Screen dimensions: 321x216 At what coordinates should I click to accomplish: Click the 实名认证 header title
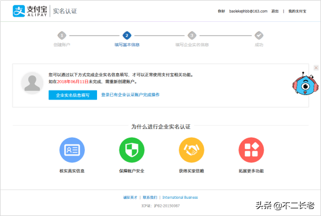tap(65, 11)
